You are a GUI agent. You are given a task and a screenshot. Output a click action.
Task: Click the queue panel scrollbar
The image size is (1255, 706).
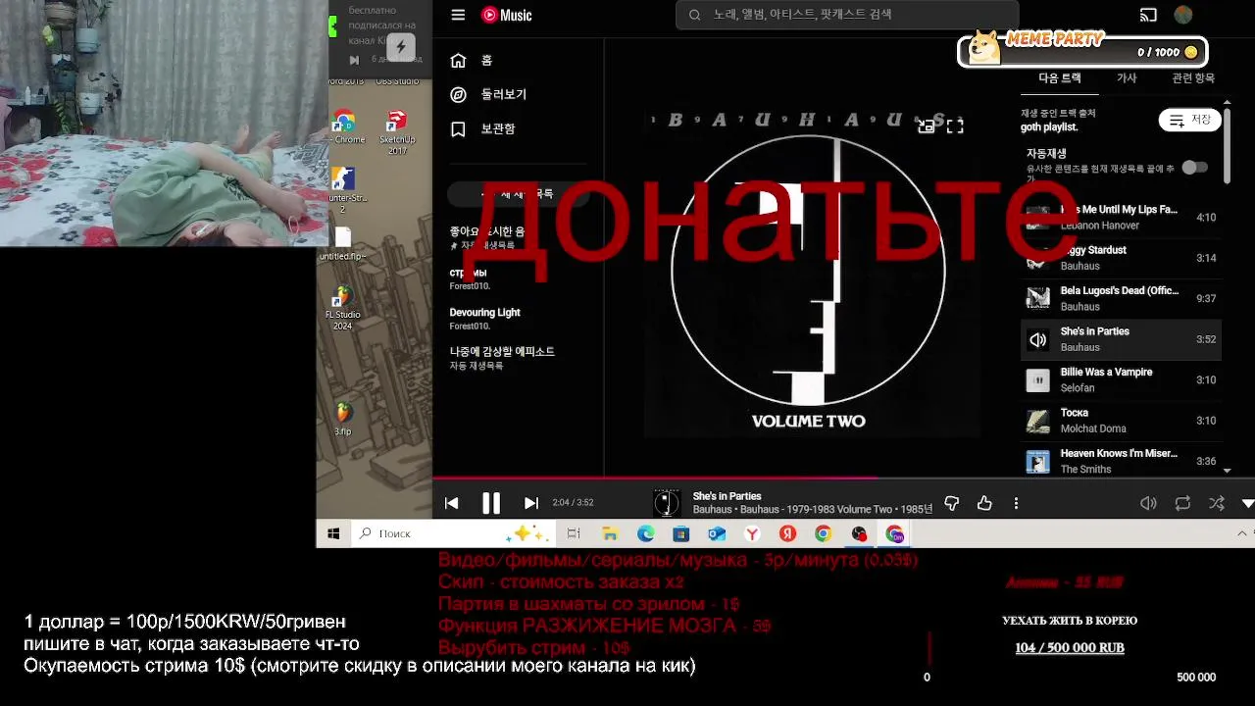coord(1228,145)
